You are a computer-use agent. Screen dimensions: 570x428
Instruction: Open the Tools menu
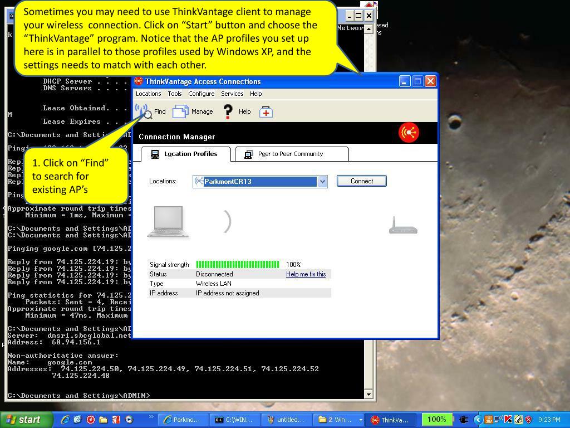(x=174, y=94)
